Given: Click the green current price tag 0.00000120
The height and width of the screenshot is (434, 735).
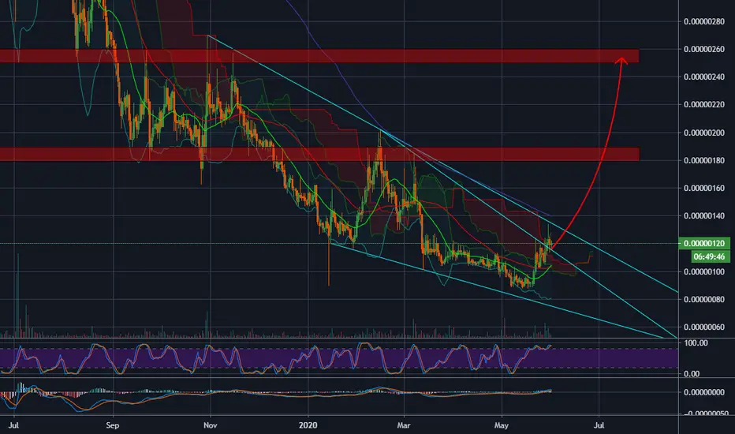Looking at the screenshot, I should click(x=704, y=243).
